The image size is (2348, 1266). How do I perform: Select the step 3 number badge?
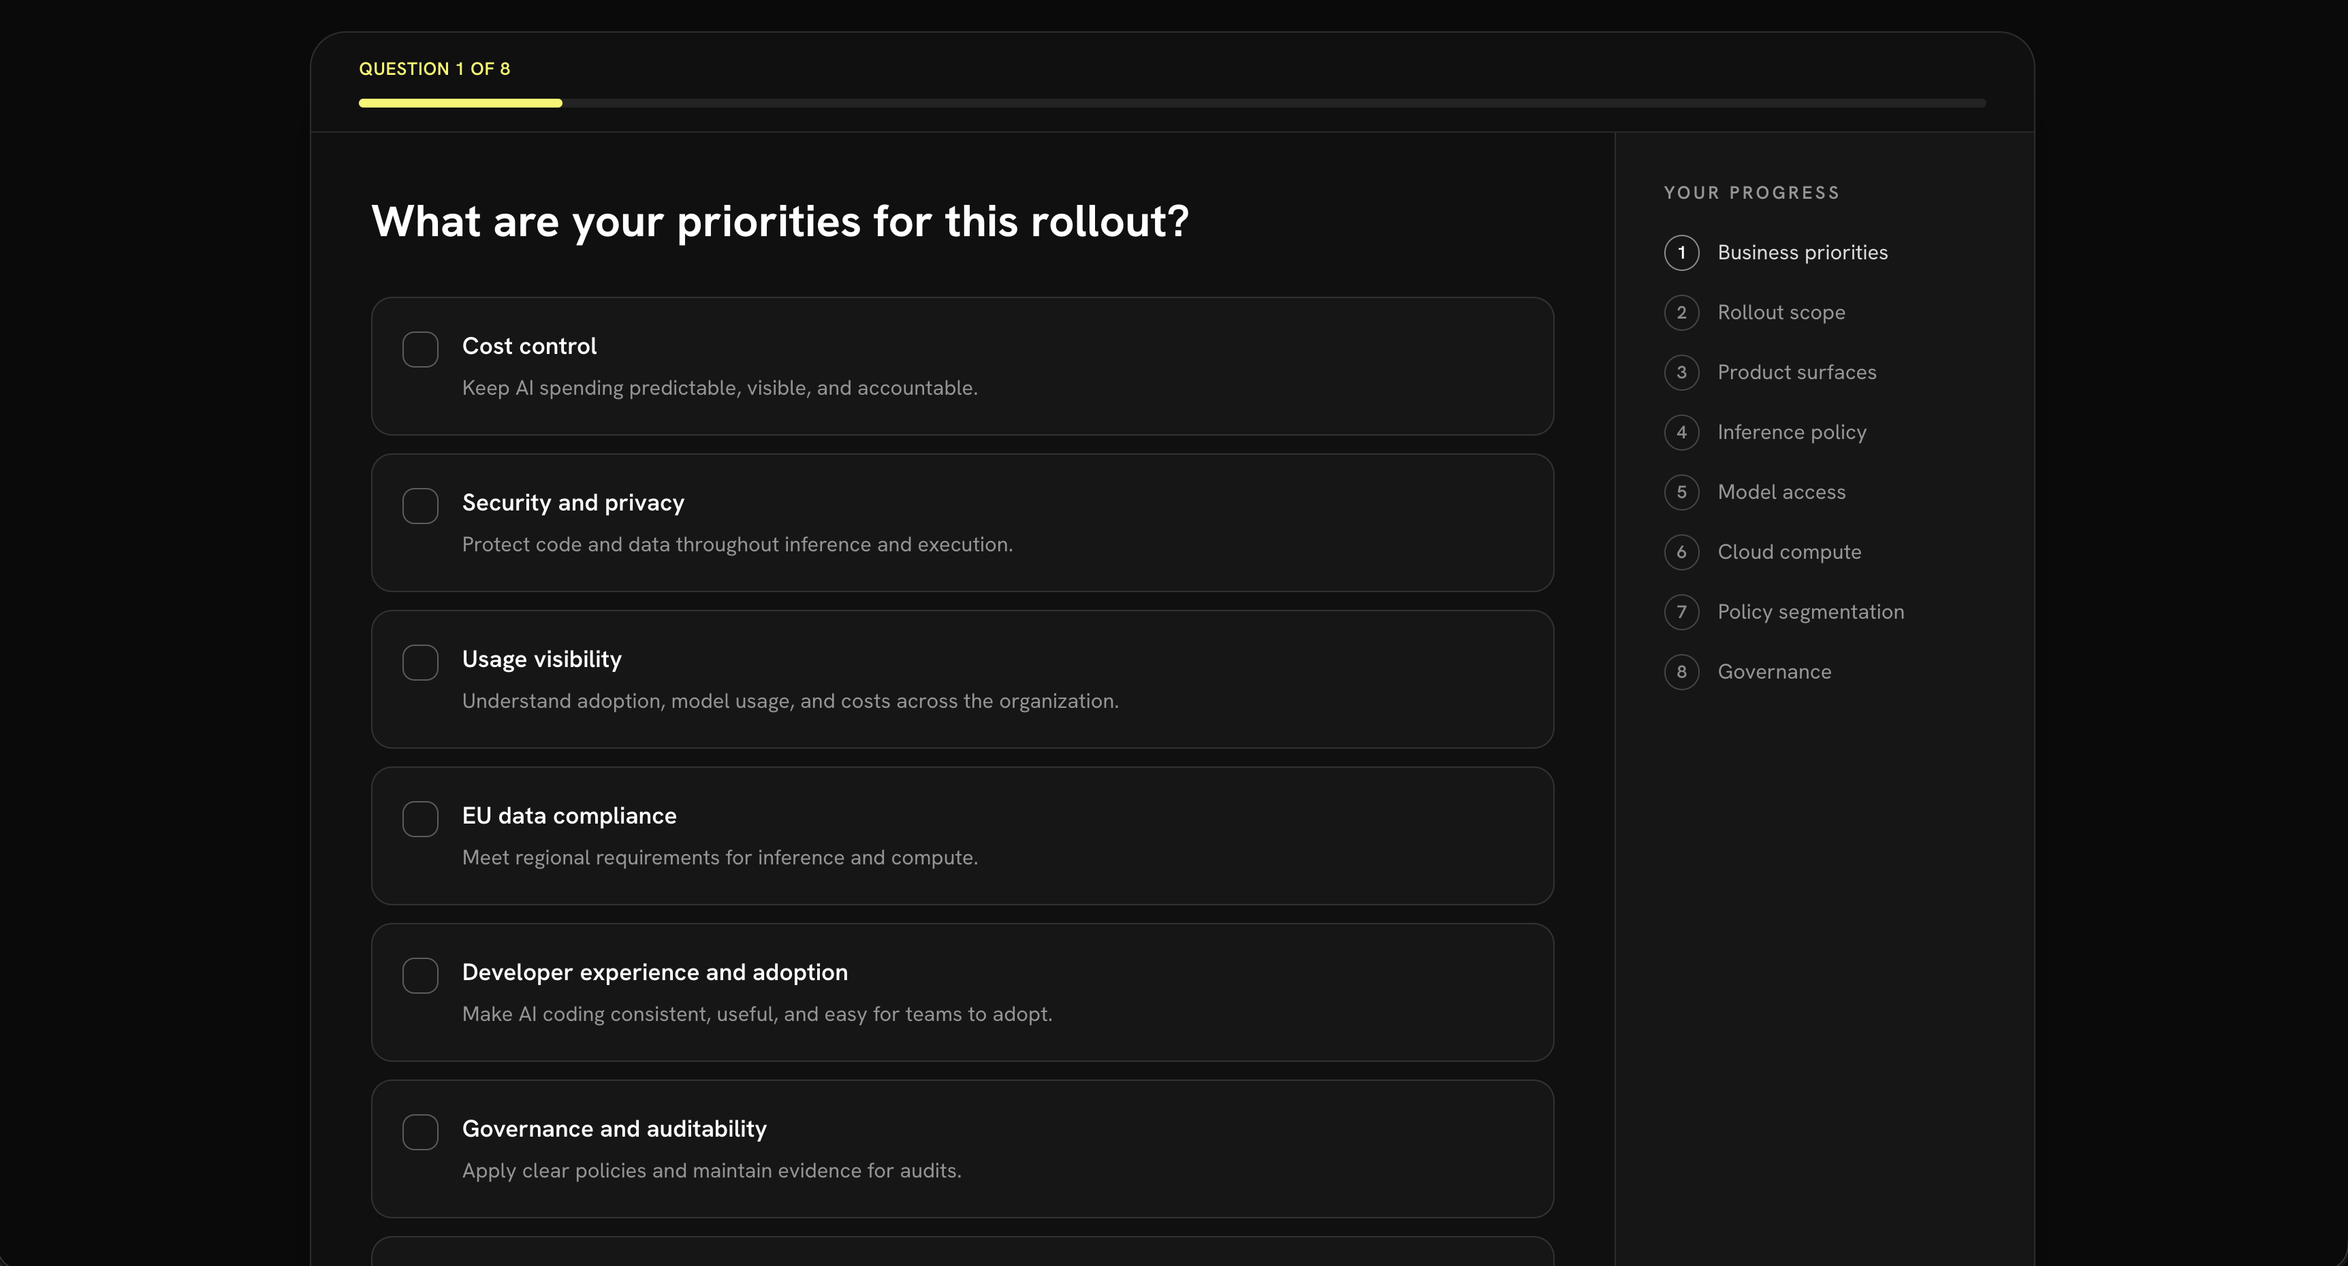(x=1681, y=372)
